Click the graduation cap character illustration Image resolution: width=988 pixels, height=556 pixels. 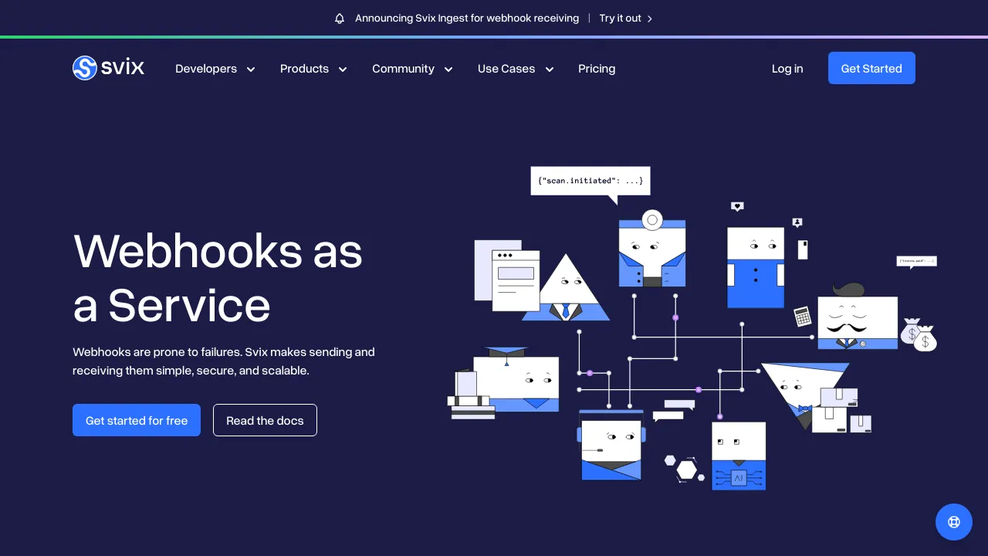pos(516,380)
